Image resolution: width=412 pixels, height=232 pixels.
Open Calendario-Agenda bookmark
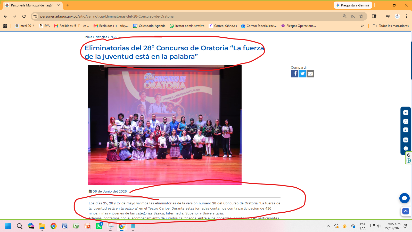click(149, 26)
